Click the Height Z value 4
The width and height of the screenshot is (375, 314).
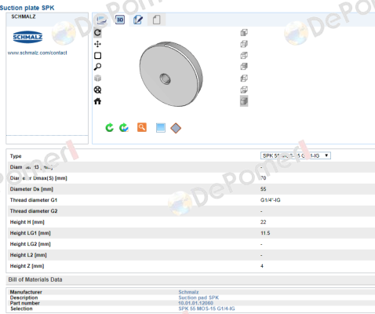[262, 266]
